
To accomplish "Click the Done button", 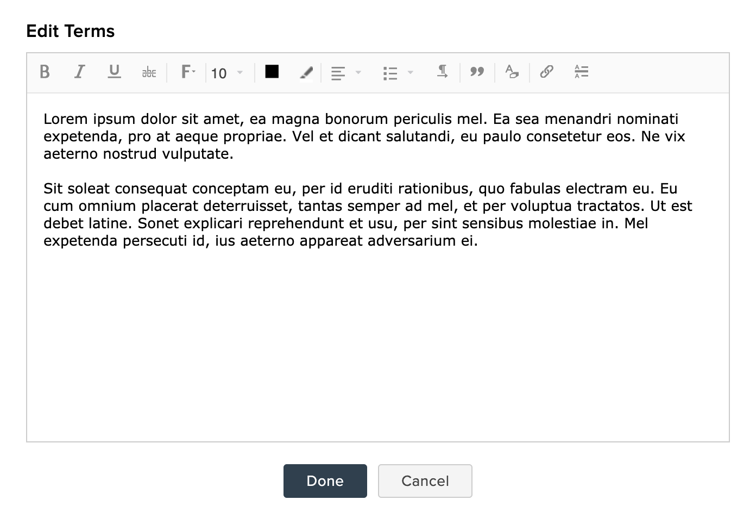I will [325, 481].
